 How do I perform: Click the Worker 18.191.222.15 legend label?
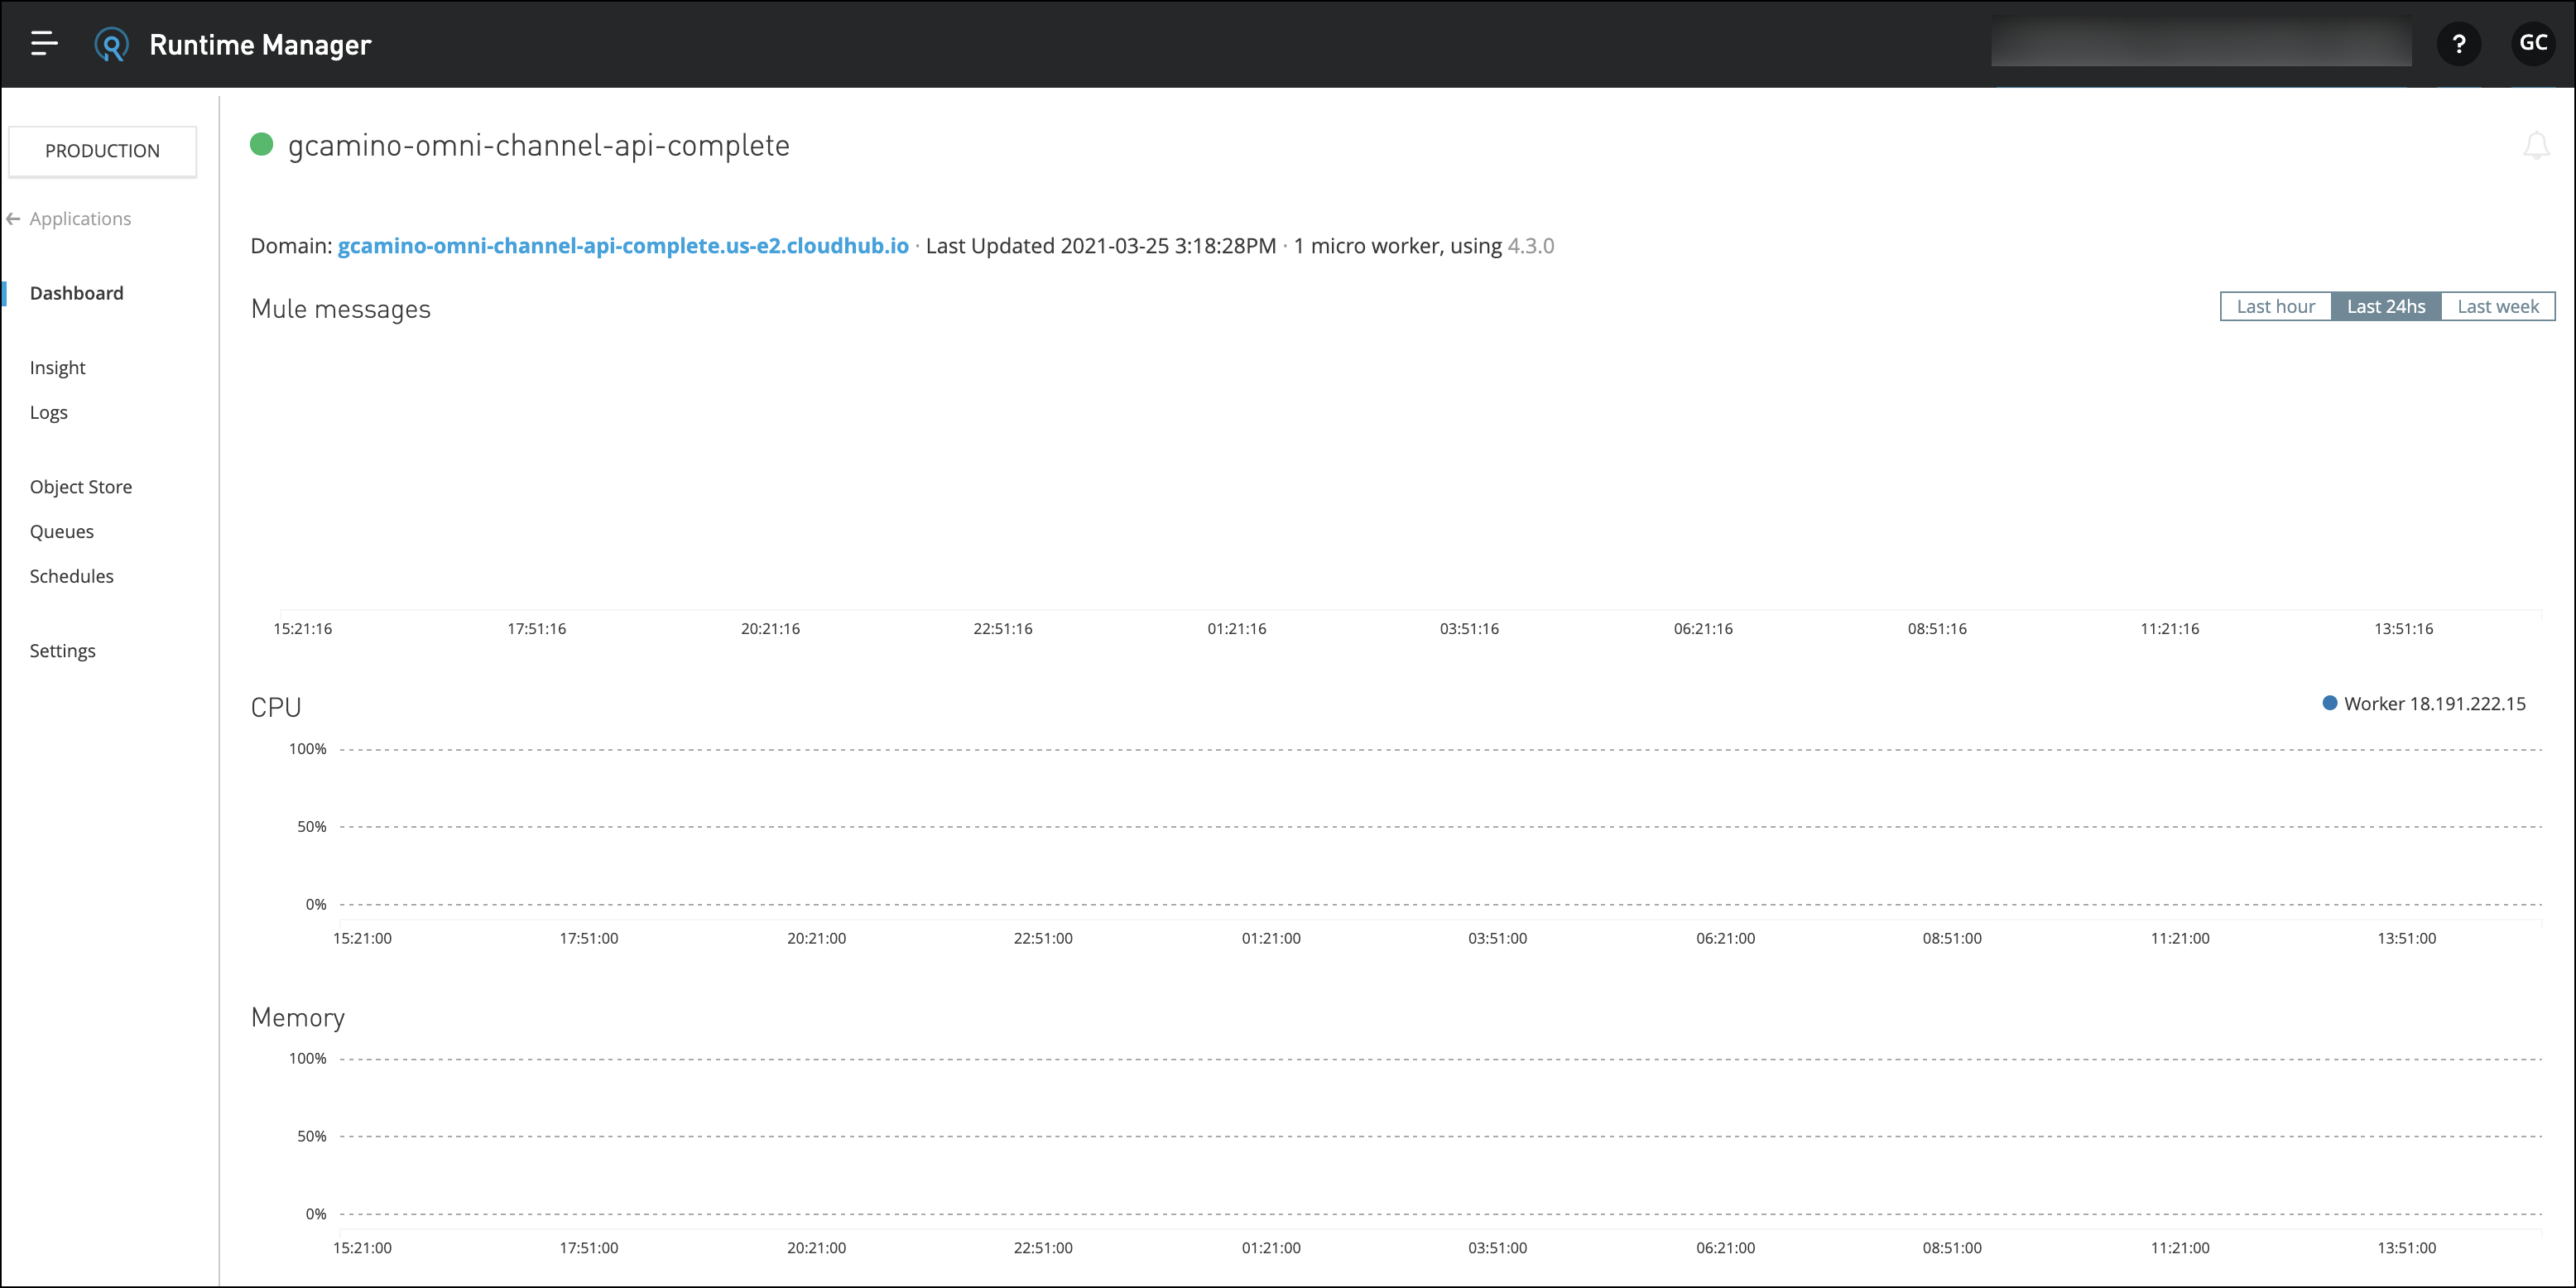coord(2434,704)
